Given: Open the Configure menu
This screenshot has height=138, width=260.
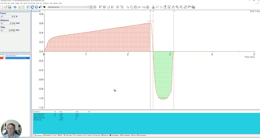Looking at the screenshot, I should (x=46, y=3).
